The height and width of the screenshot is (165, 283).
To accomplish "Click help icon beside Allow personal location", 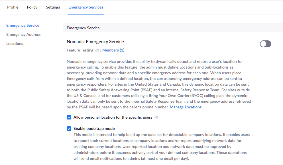I will tap(156, 117).
